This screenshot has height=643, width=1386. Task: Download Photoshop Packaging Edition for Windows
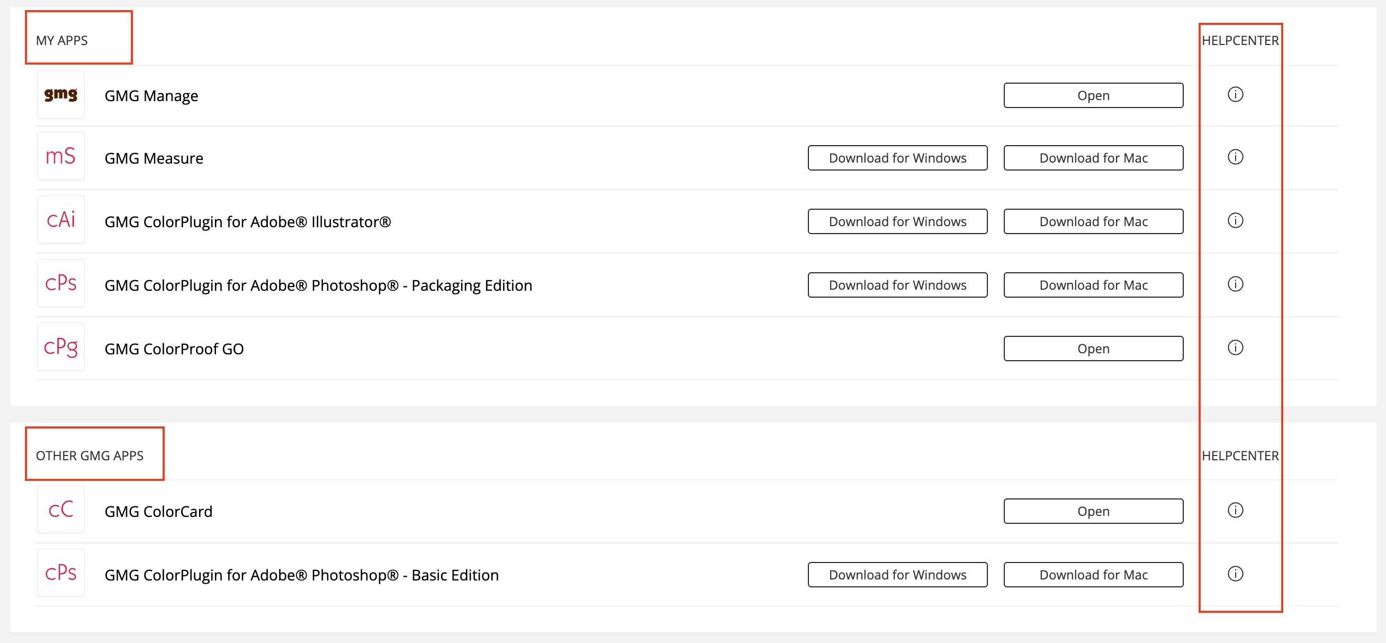pyautogui.click(x=897, y=284)
